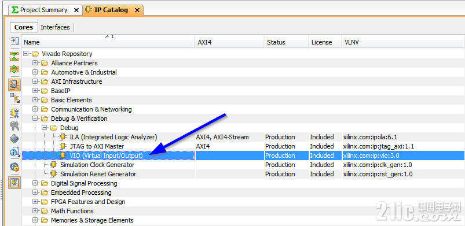Click the Debug subfolder icon
Image resolution: width=465 pixels, height=226 pixels.
point(54,128)
